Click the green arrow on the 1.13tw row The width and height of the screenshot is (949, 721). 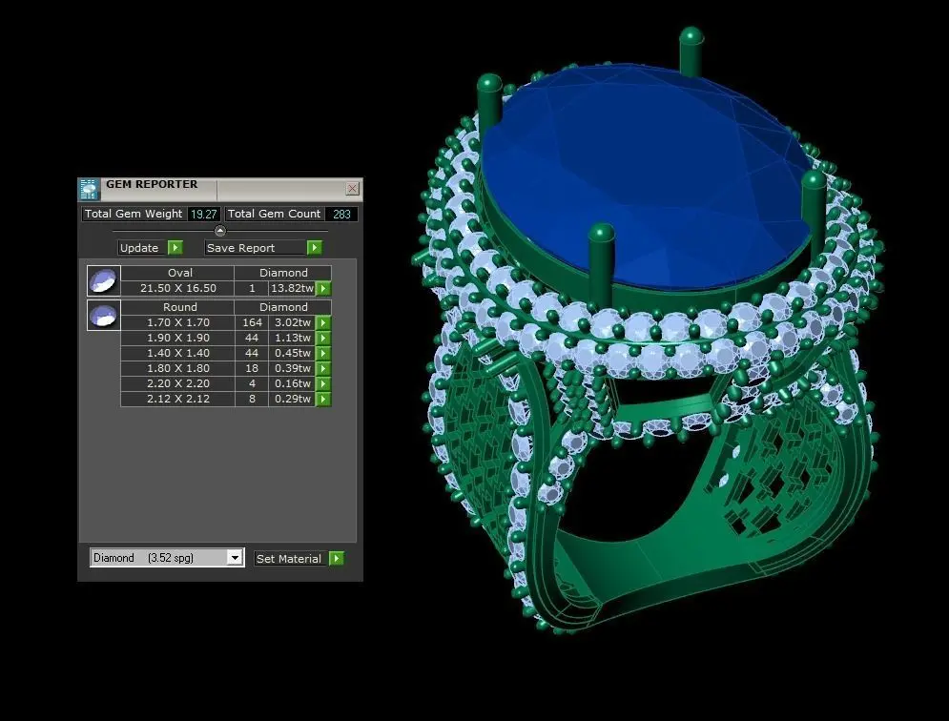tap(323, 338)
